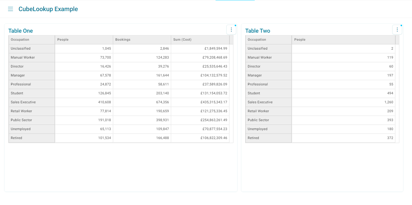This screenshot has height=205, width=412.
Task: Open Table Two options kebab menu
Action: (397, 30)
